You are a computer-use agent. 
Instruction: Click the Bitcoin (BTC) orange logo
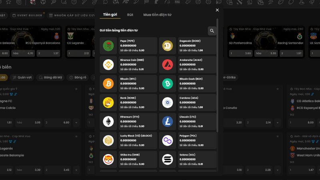pos(108,84)
